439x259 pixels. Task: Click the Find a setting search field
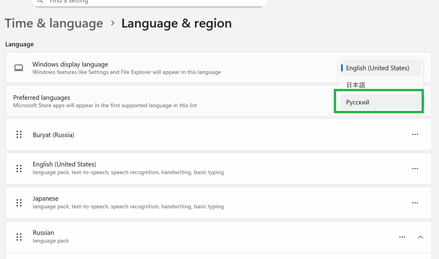pos(149,2)
